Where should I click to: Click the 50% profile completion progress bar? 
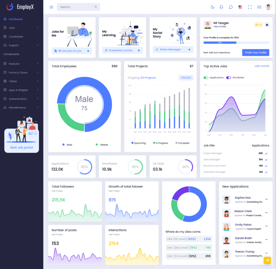236,42
